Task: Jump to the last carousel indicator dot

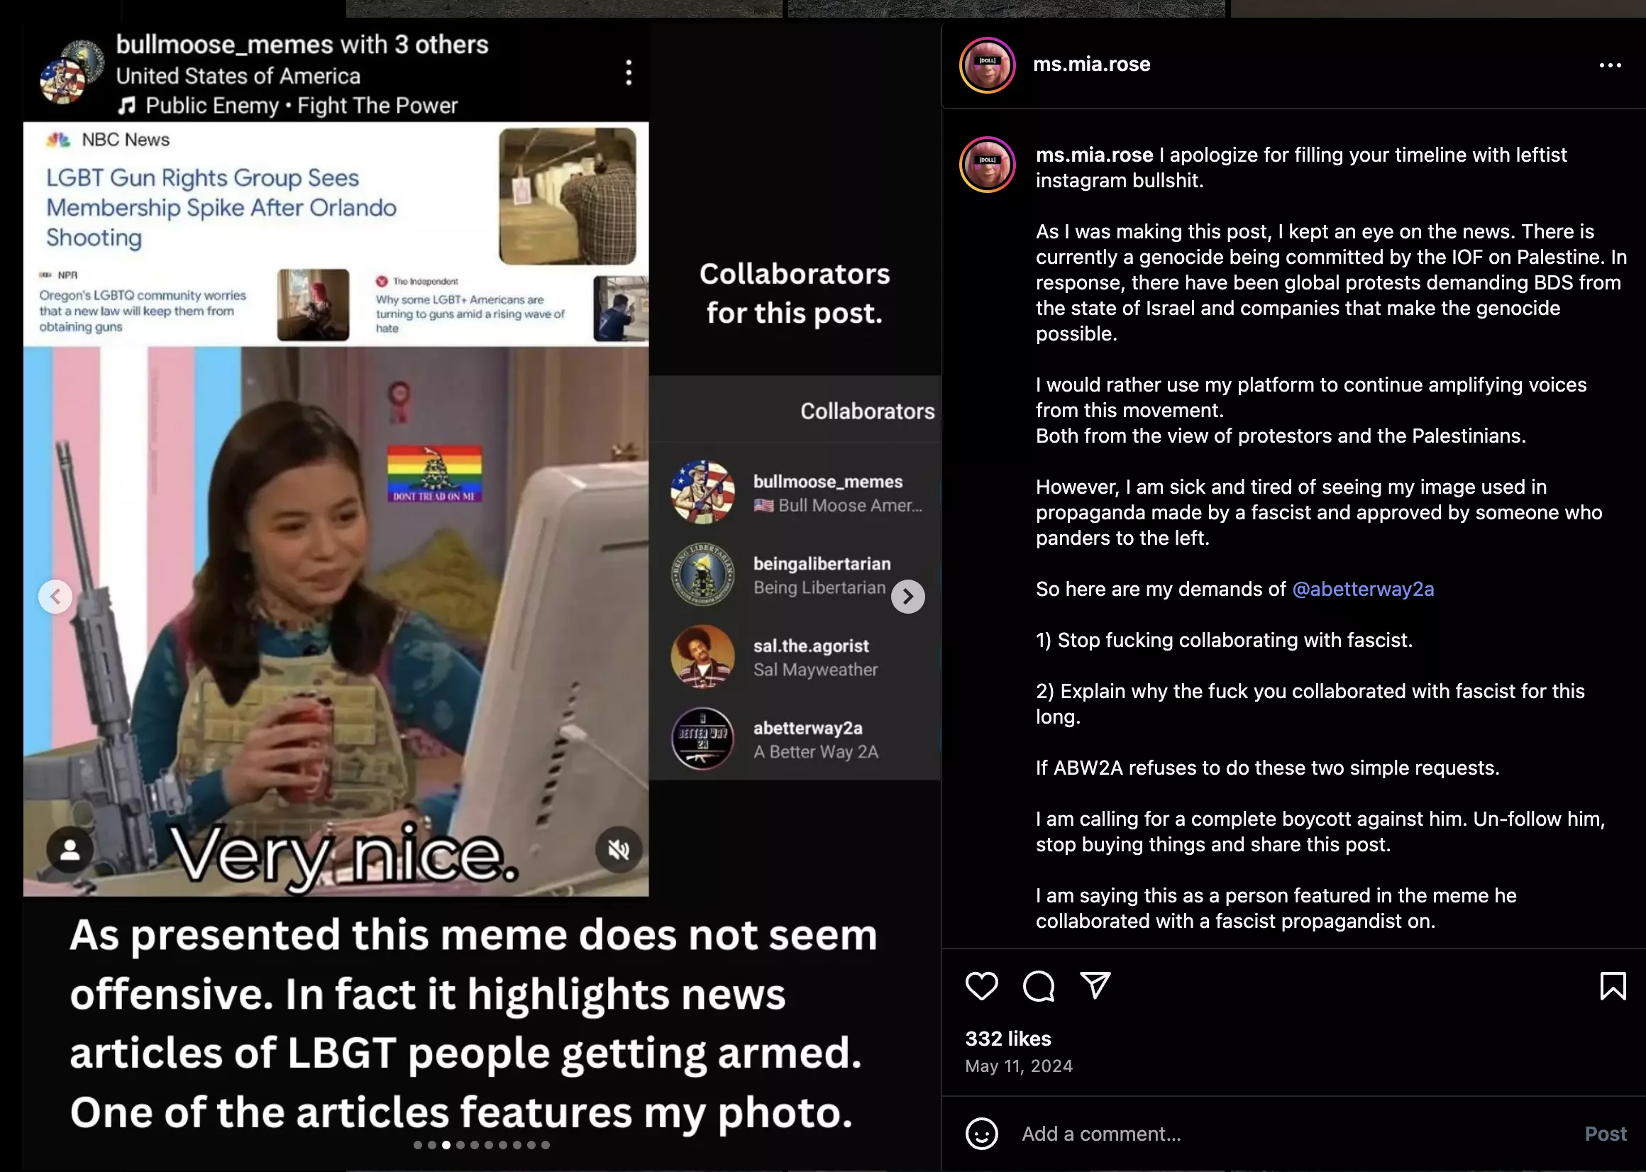Action: pos(546,1144)
